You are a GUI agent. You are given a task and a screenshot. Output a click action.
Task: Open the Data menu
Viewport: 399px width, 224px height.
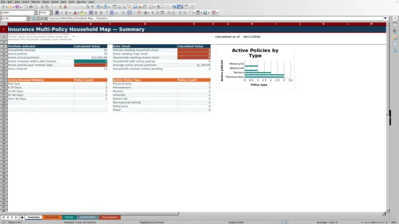(63, 2)
